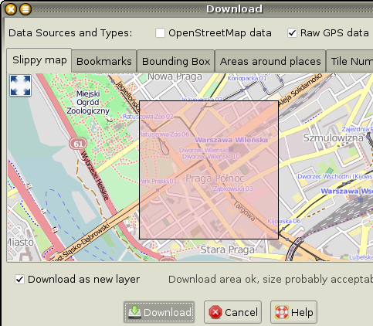
Task: Click the Download button
Action: point(159,312)
